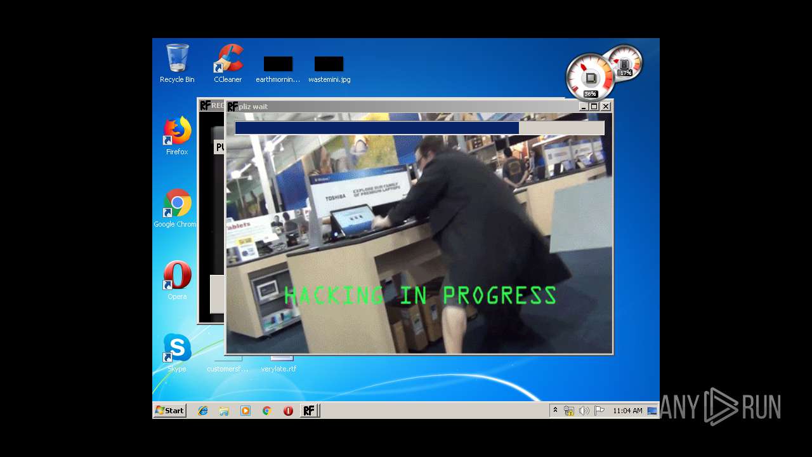The height and width of the screenshot is (457, 812).
Task: Select the RF application taskbar button
Action: point(310,411)
